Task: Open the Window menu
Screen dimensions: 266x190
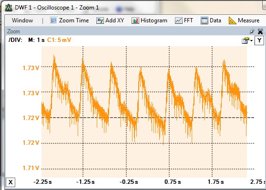Action: click(22, 20)
